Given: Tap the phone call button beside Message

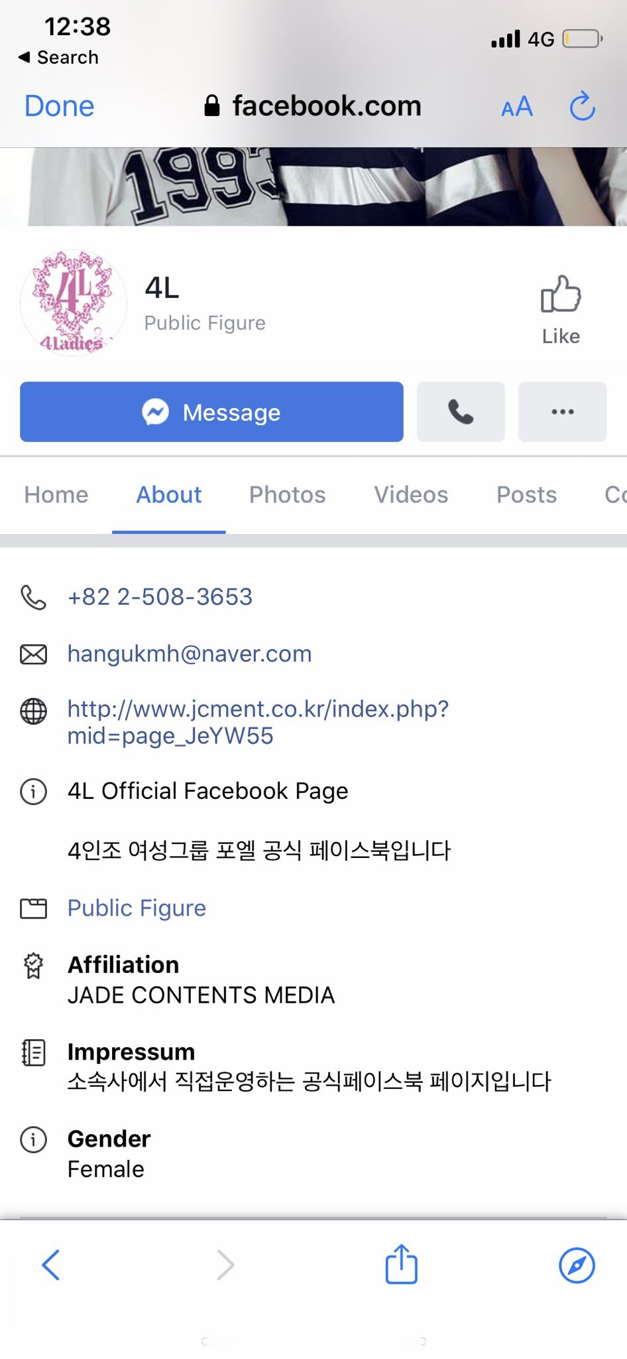Looking at the screenshot, I should tap(461, 411).
